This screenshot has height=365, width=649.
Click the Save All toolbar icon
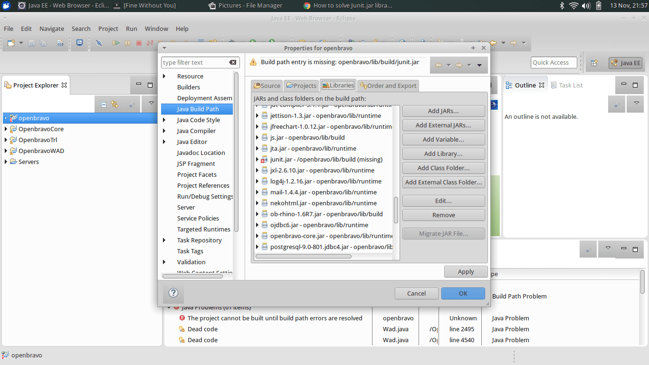(x=43, y=43)
